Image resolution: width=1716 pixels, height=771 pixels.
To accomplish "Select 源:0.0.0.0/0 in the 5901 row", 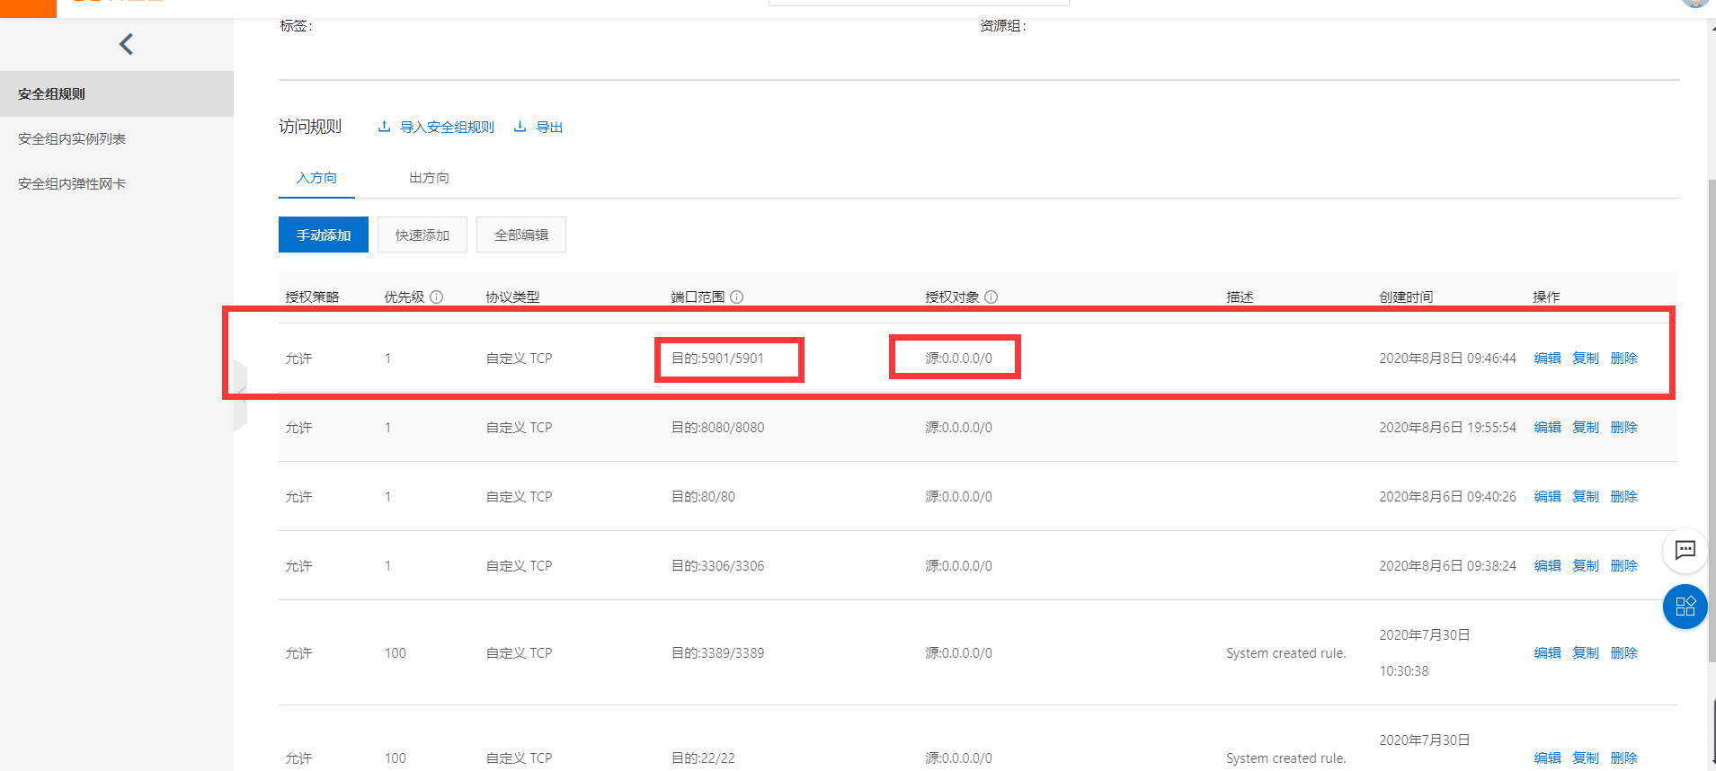I will (959, 359).
